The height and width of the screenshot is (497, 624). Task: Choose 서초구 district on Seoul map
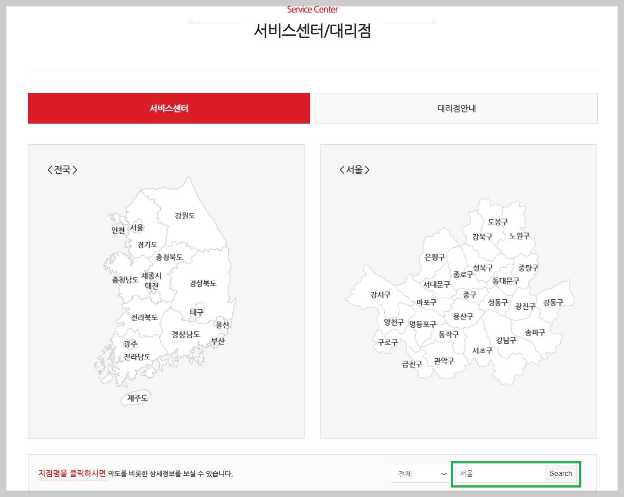click(482, 351)
